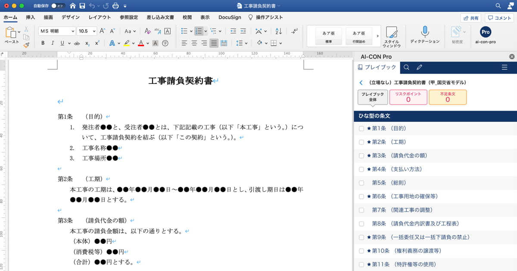Click the 共有 share button
This screenshot has height=271, width=517.
tap(470, 18)
